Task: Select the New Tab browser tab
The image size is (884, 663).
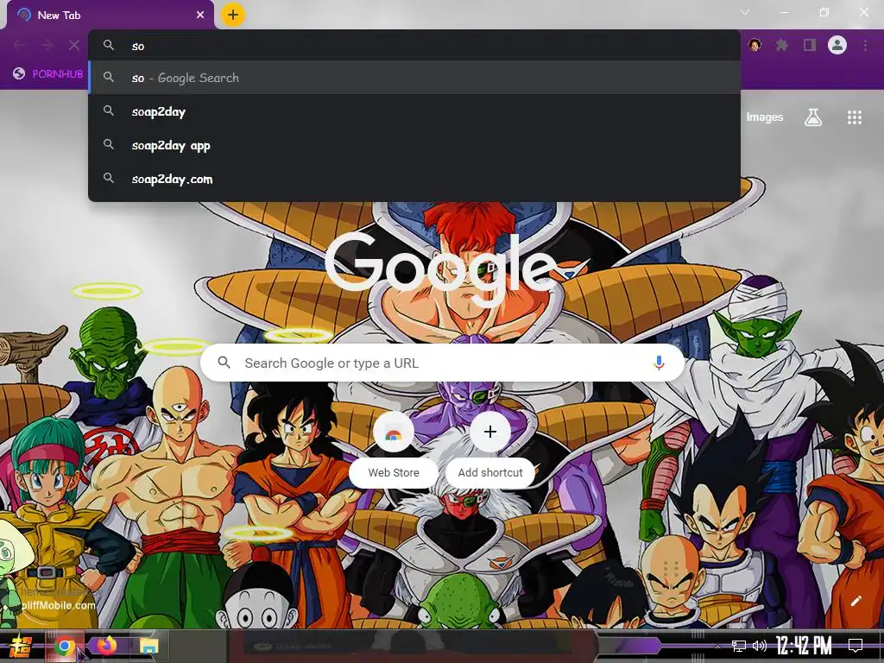Action: pos(110,16)
